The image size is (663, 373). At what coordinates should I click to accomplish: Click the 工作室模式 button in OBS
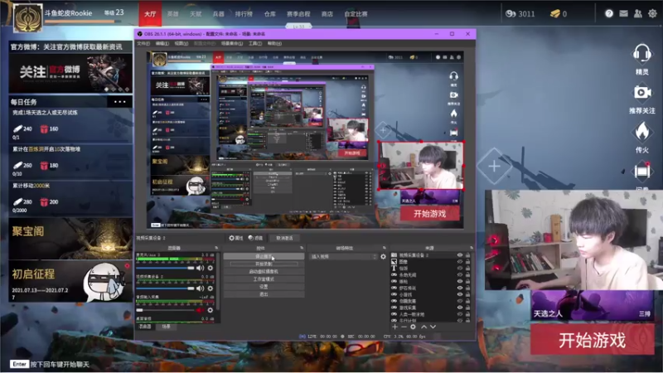tap(264, 279)
